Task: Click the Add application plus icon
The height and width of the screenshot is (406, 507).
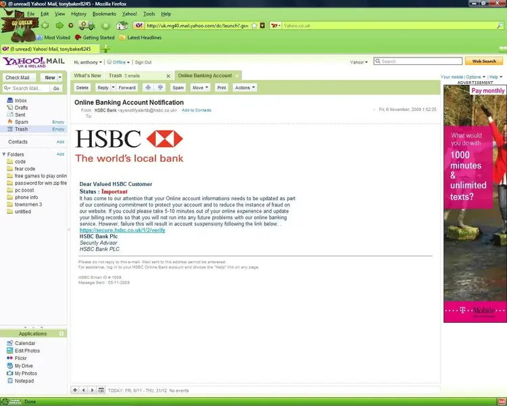Action: pos(62,334)
